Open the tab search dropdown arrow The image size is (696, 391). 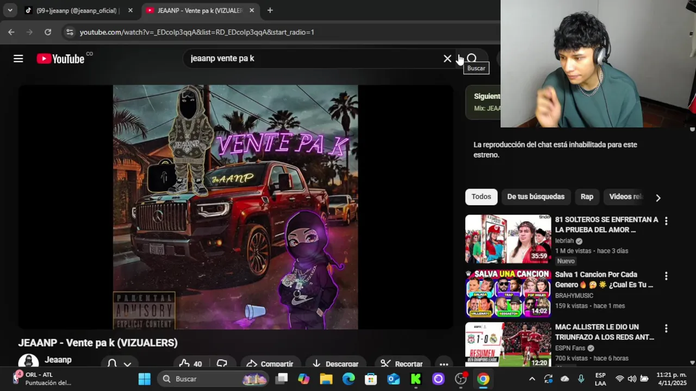point(10,10)
